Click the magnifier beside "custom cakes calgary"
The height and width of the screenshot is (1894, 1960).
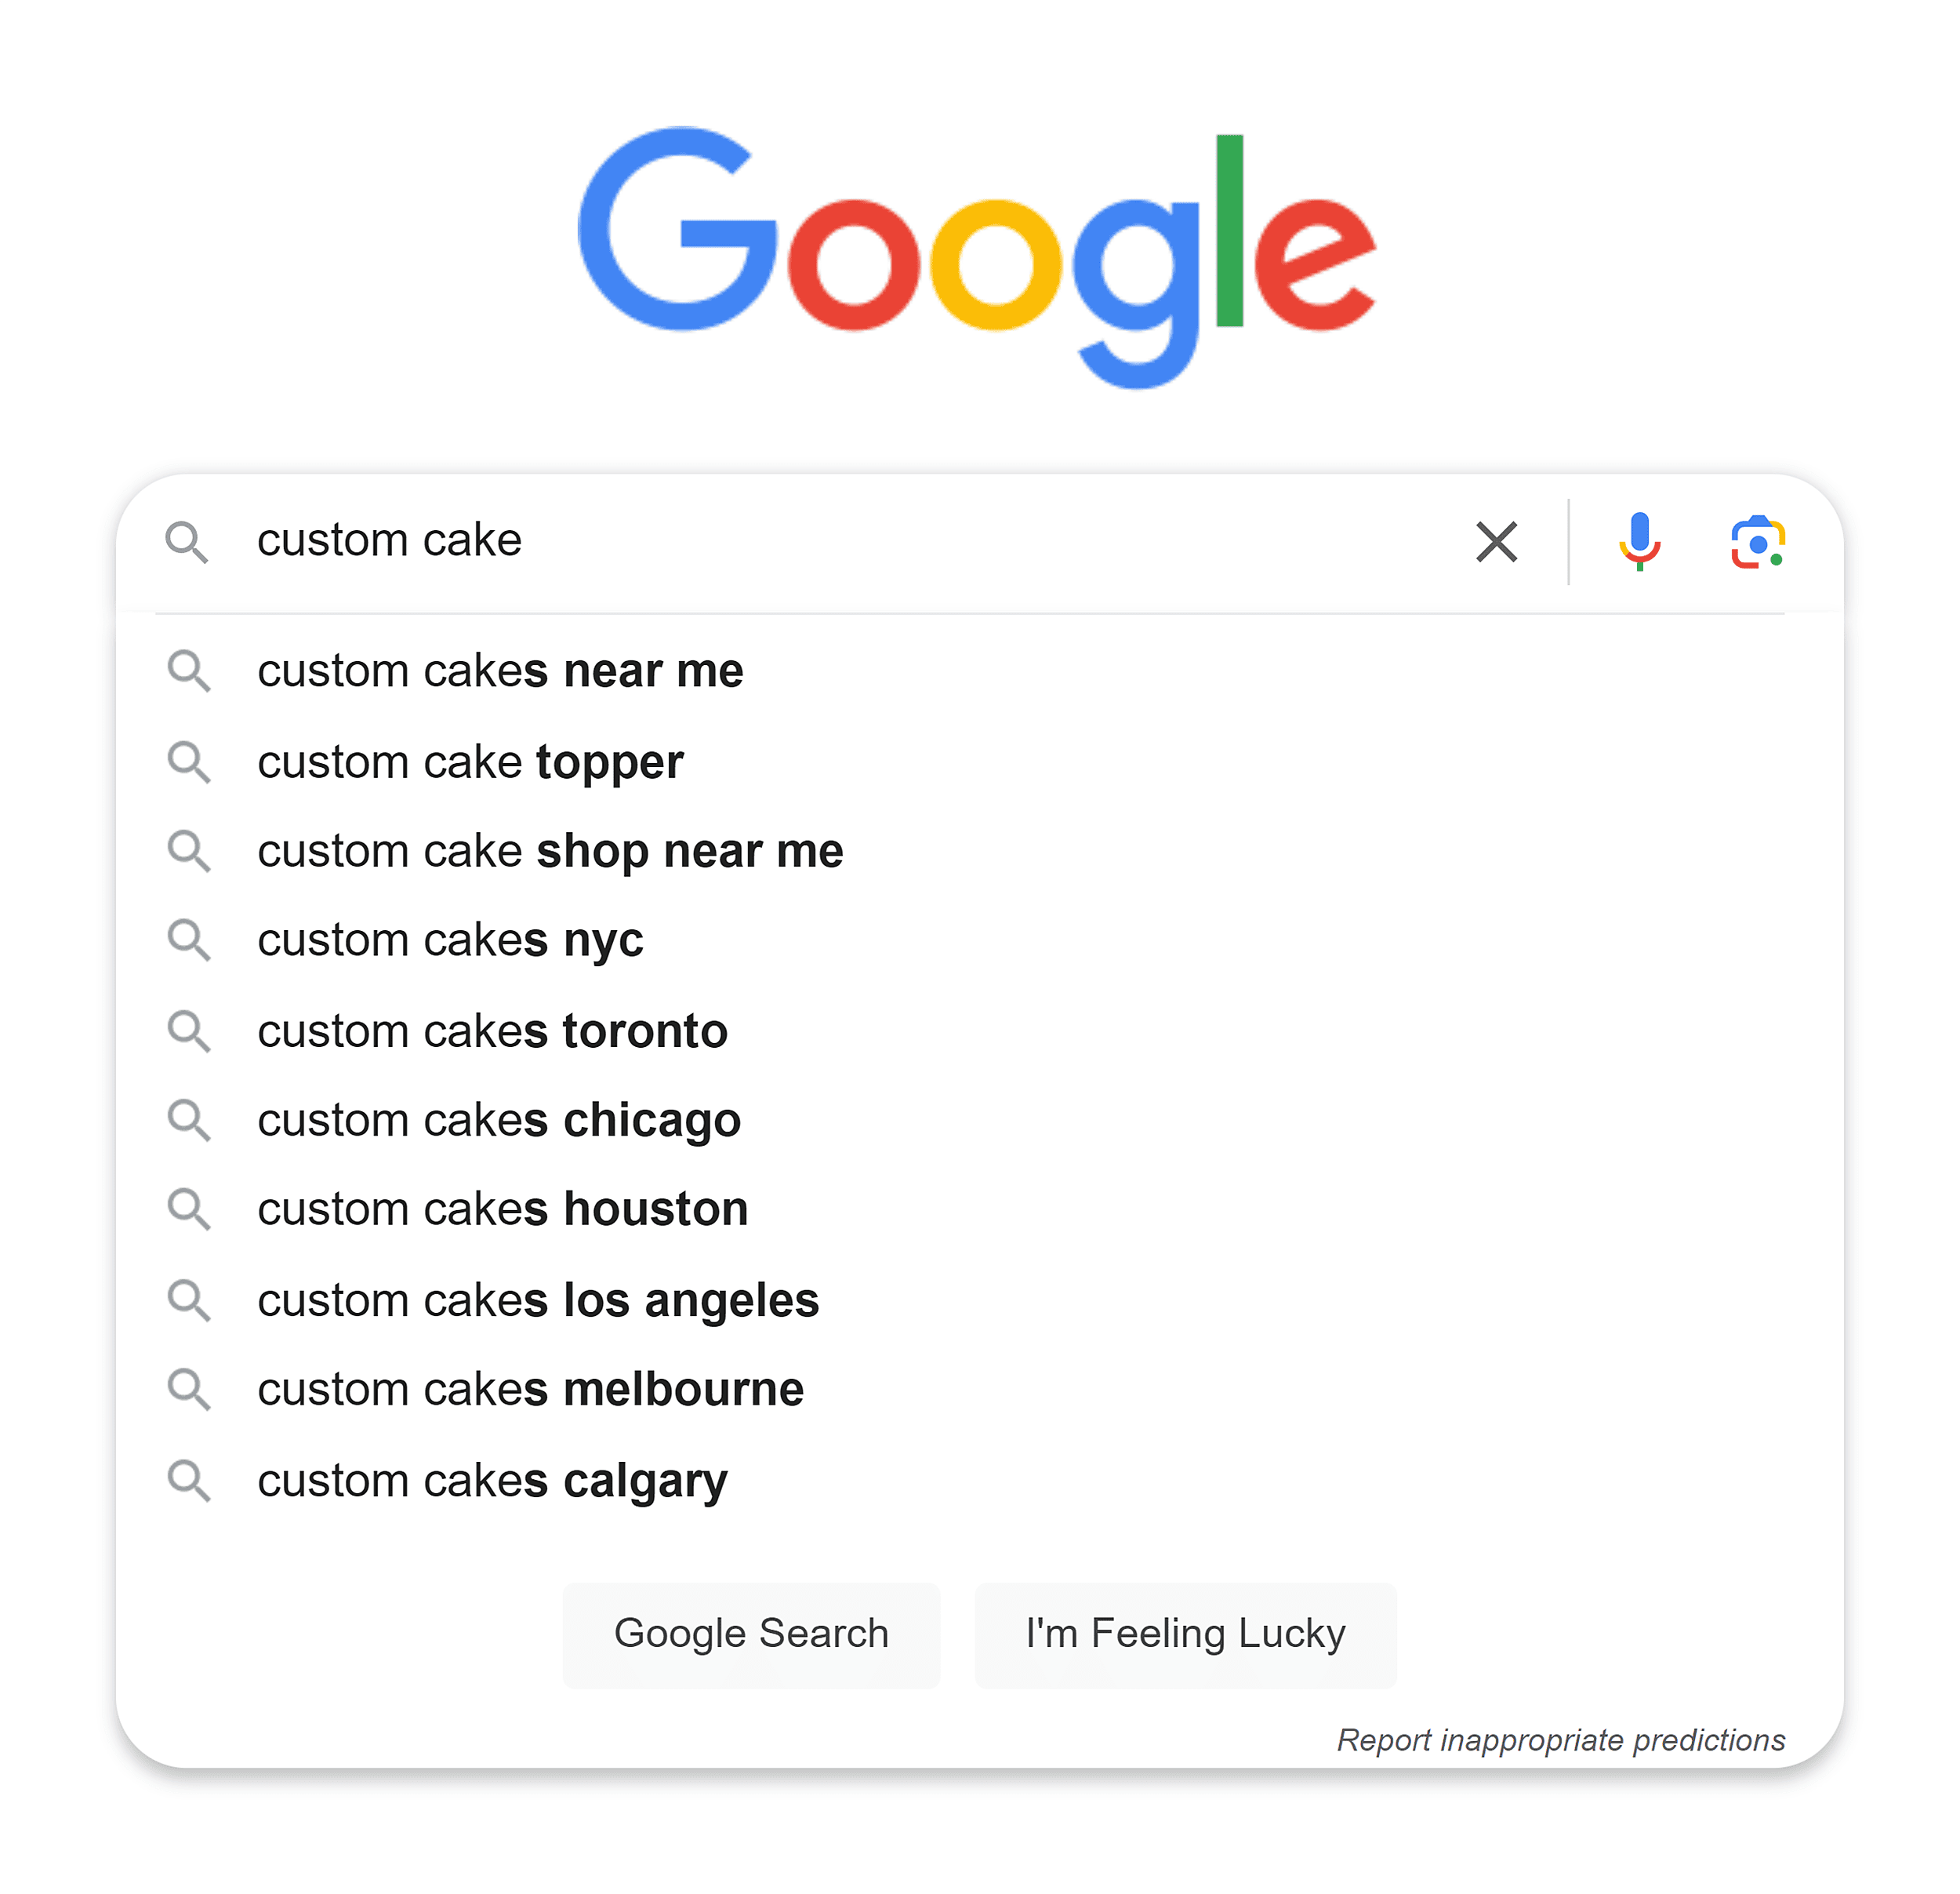[190, 1481]
